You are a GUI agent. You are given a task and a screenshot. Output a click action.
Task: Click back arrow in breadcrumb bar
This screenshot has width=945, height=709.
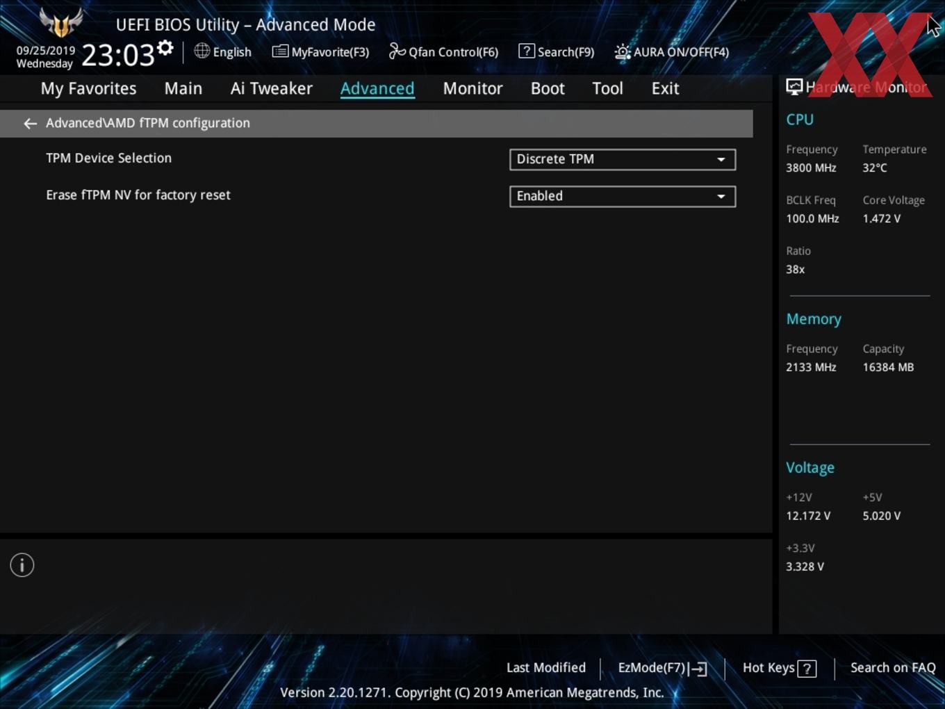point(30,123)
